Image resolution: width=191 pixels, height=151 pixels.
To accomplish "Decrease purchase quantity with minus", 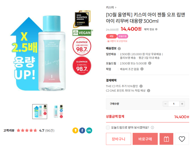I will click(x=166, y=104).
